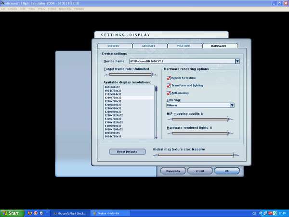The width and height of the screenshot is (289, 217).
Task: Select resolution 1600x1200x32
Action: [129, 129]
